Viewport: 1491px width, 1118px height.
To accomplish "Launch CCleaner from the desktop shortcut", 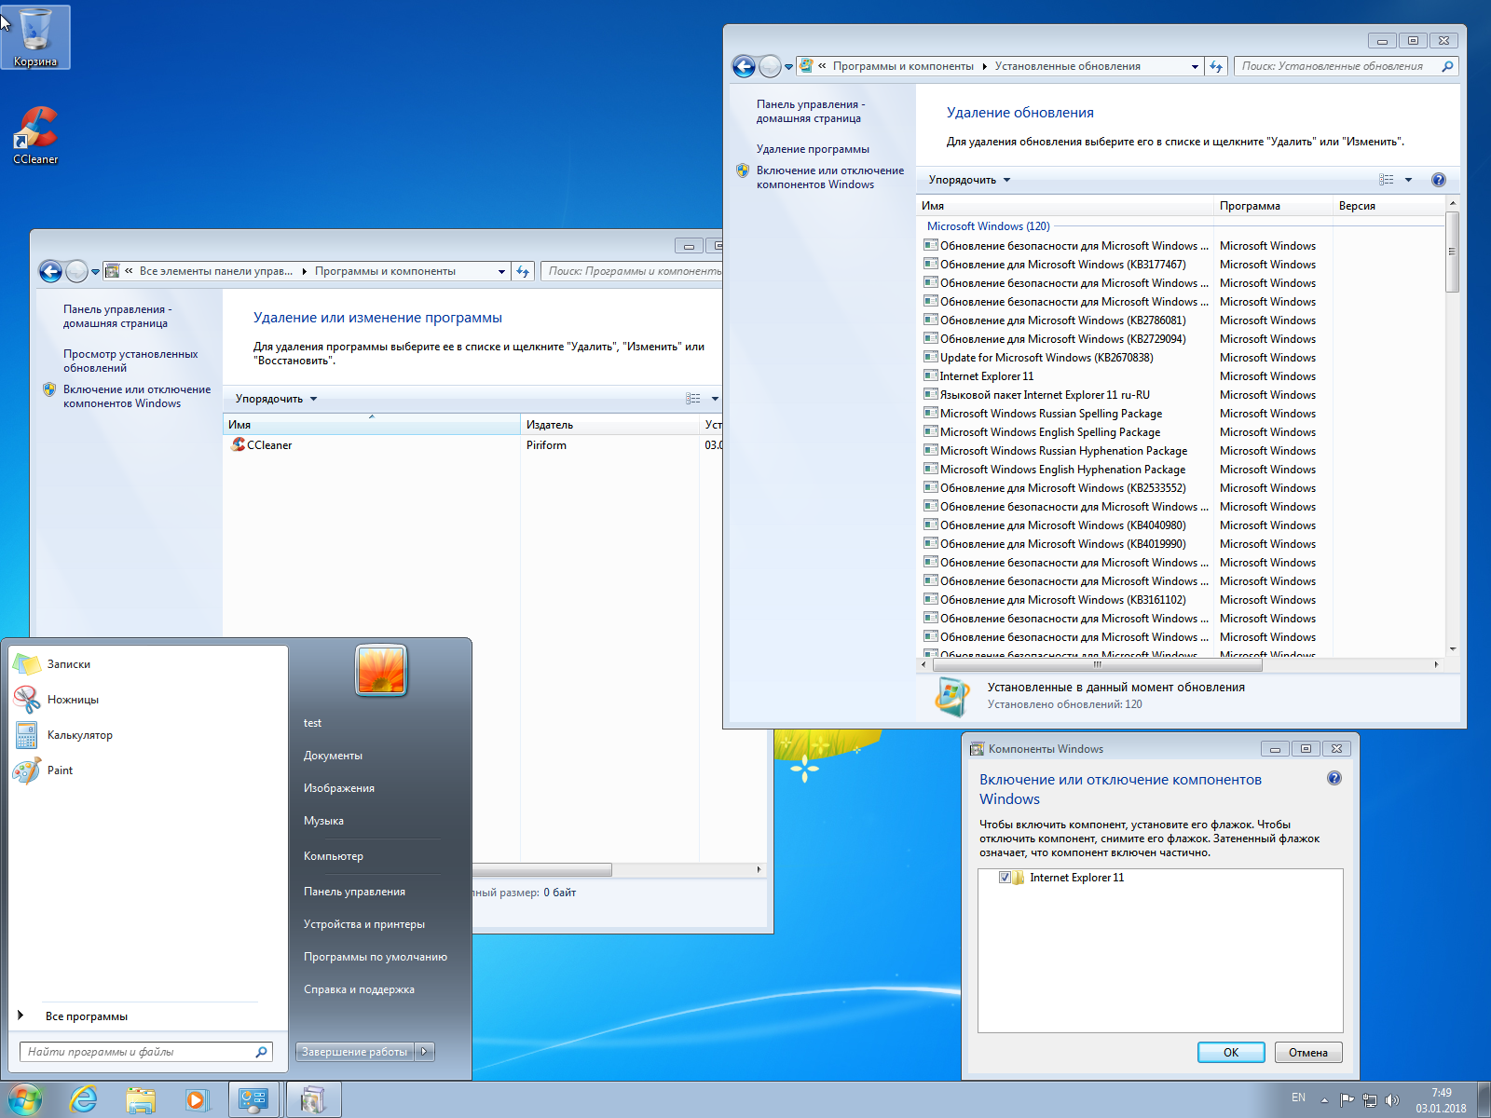I will pyautogui.click(x=35, y=135).
